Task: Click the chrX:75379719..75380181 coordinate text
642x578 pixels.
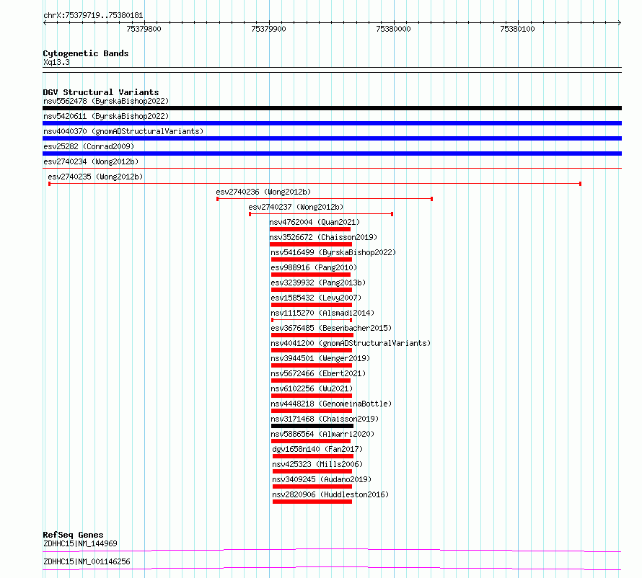Action: tap(93, 16)
